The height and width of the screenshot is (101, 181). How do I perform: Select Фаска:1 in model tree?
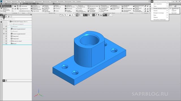[14, 43]
